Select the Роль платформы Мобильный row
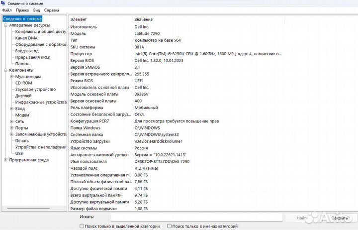Screen dimensions: 358x230 pyautogui.click(x=176, y=108)
